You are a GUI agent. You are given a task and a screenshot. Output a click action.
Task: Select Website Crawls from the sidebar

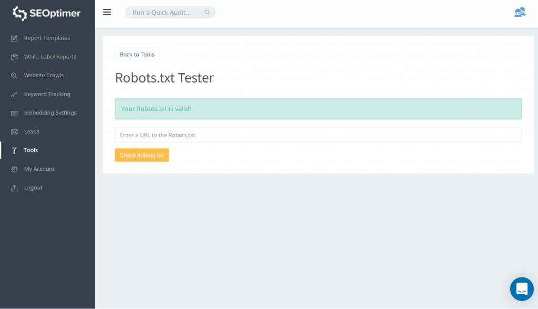44,76
